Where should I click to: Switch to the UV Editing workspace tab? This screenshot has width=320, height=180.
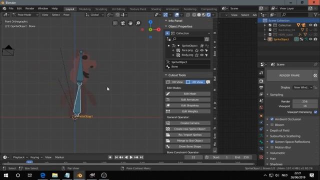(118, 9)
